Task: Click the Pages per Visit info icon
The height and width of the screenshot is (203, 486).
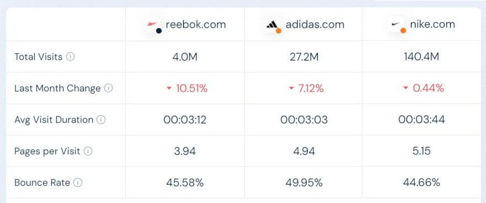Action: pyautogui.click(x=88, y=151)
